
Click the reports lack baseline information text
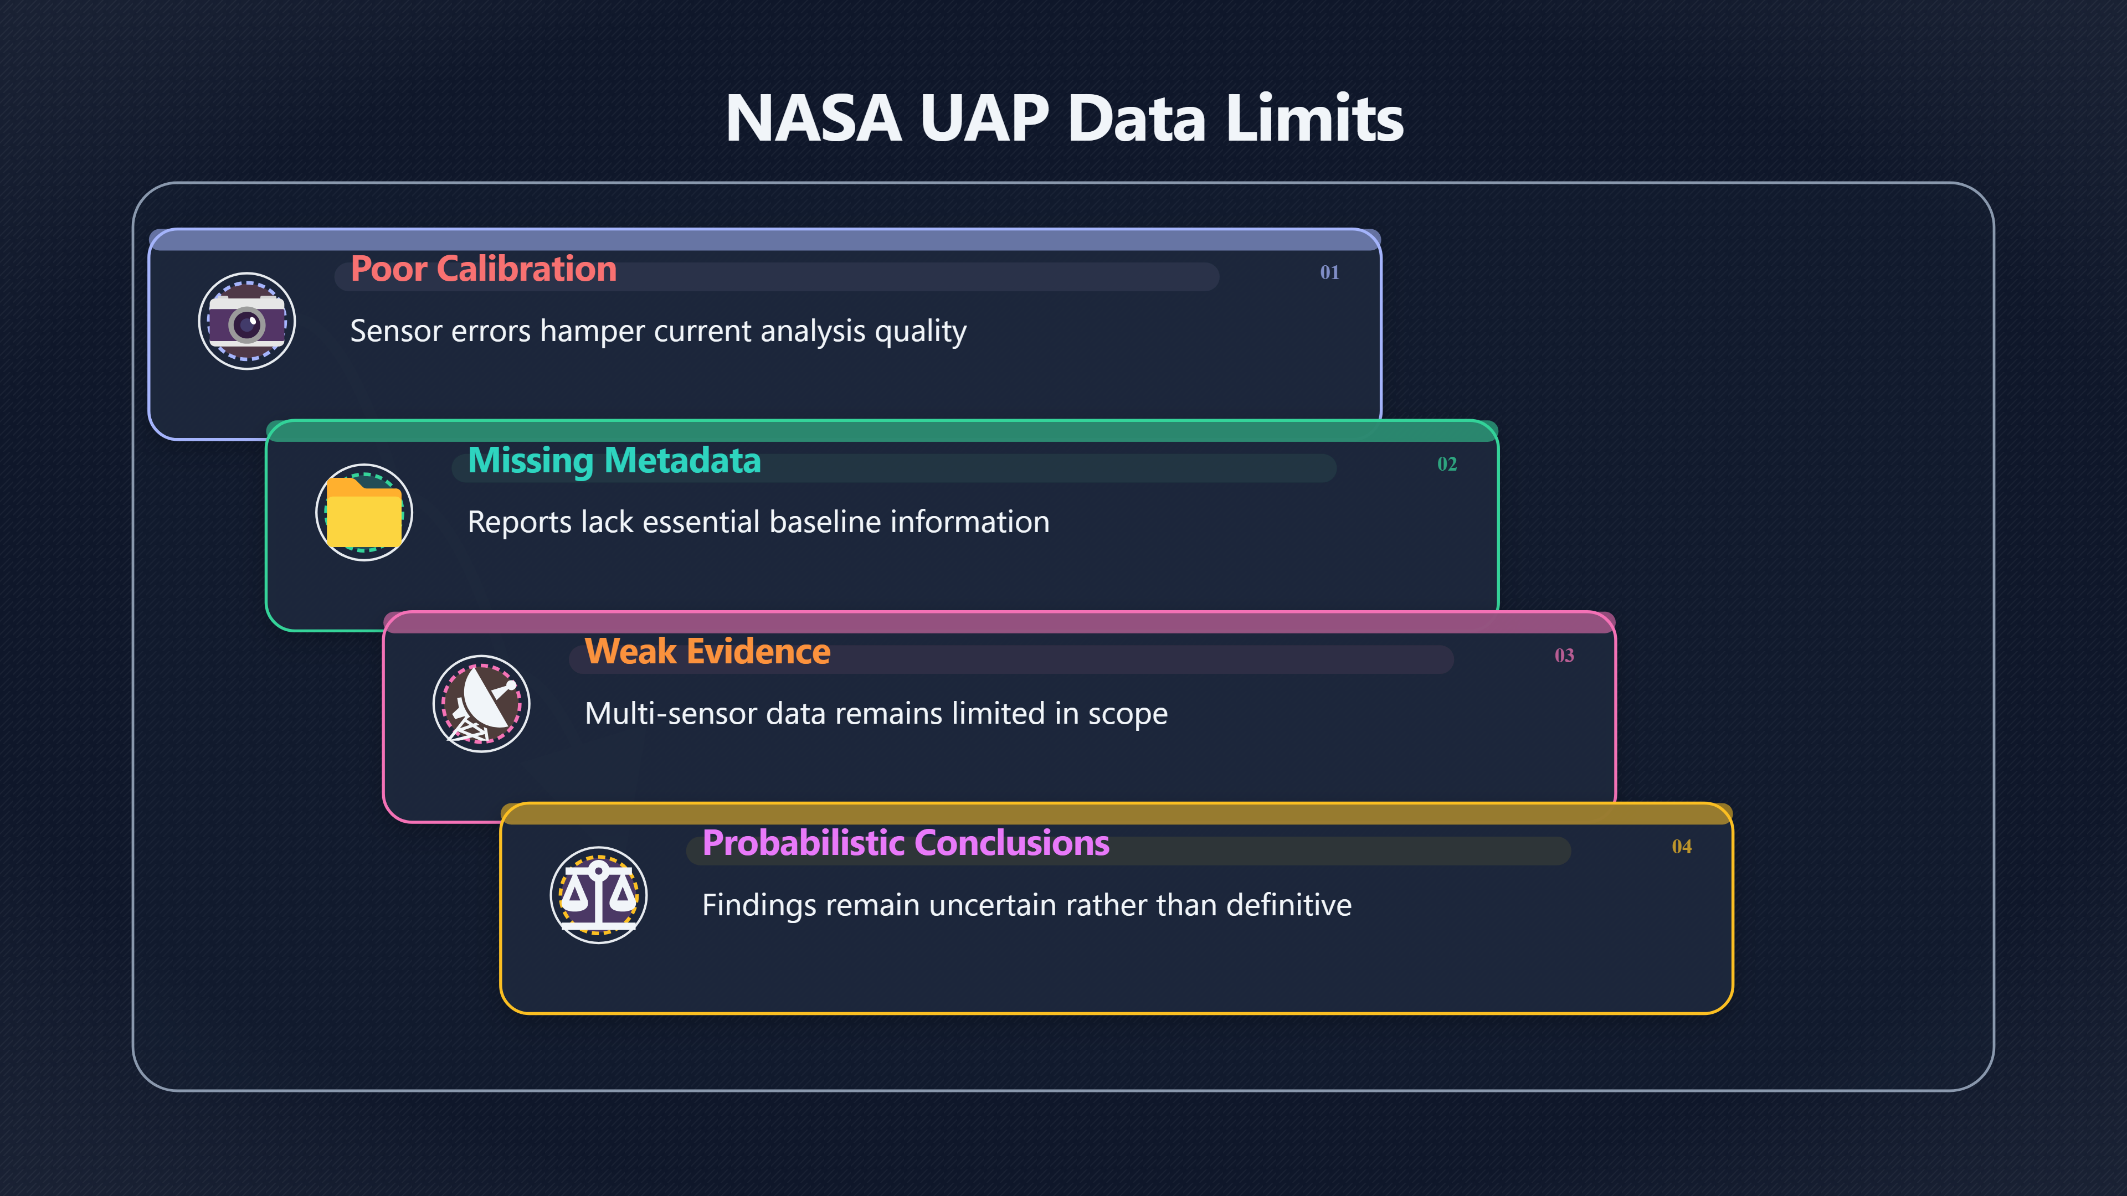(x=759, y=523)
